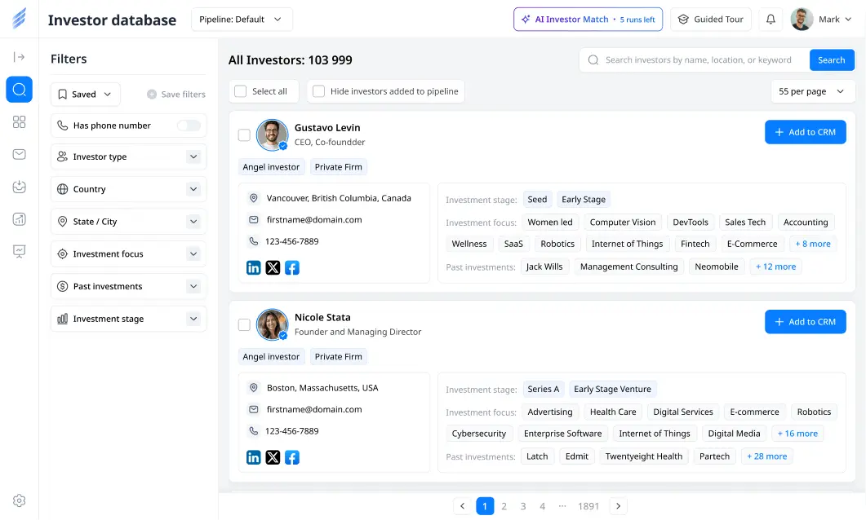Select Gustavo Levin's row checkbox
Screen dimensions: 866x520
[244, 135]
